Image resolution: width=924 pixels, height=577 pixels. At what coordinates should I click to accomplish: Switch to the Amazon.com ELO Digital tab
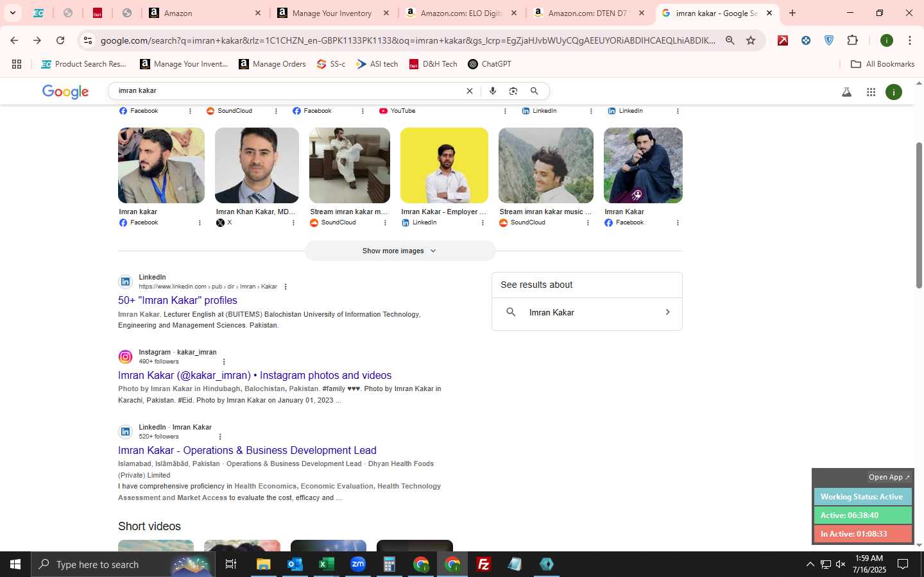coord(461,13)
